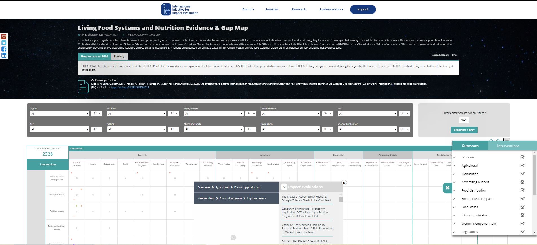Open the chart export menu button
This screenshot has height=245, width=537.
coord(507,140)
